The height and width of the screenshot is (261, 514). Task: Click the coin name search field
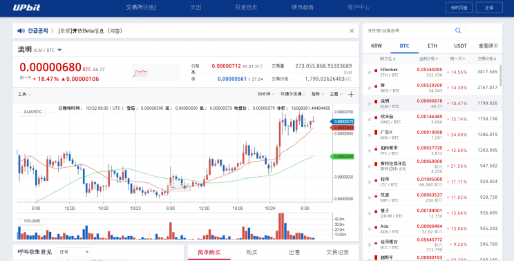(410, 31)
